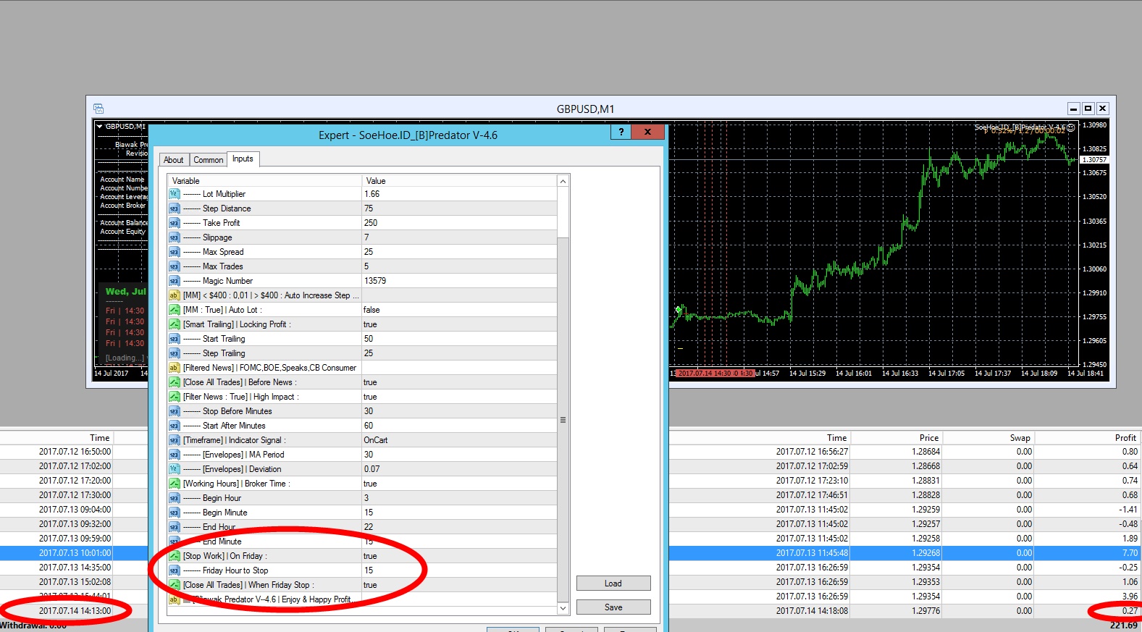Edit the Envelopes Deviation value 0.07
The image size is (1142, 632).
(459, 469)
